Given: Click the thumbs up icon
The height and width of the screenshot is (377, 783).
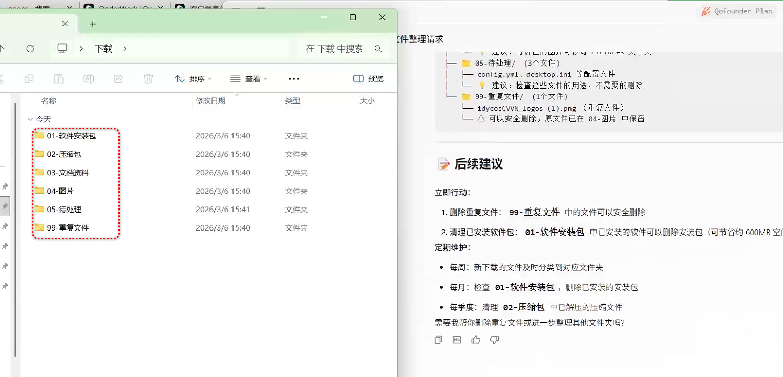Looking at the screenshot, I should pos(476,340).
